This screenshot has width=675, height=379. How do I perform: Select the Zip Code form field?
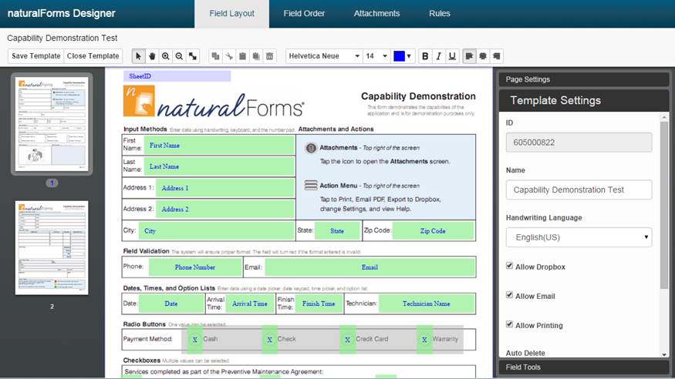coord(433,231)
